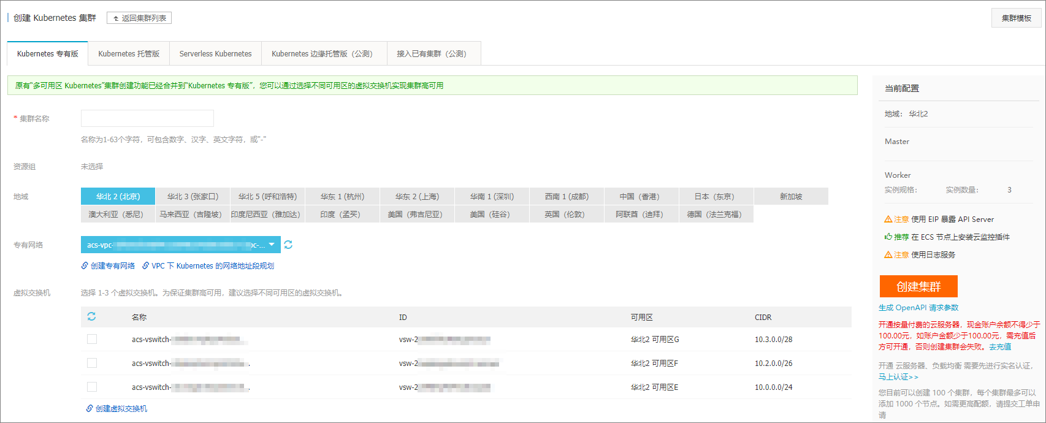1046x423 pixels.
Task: Tick checkbox for vswitch in zone E
Action: (x=92, y=387)
